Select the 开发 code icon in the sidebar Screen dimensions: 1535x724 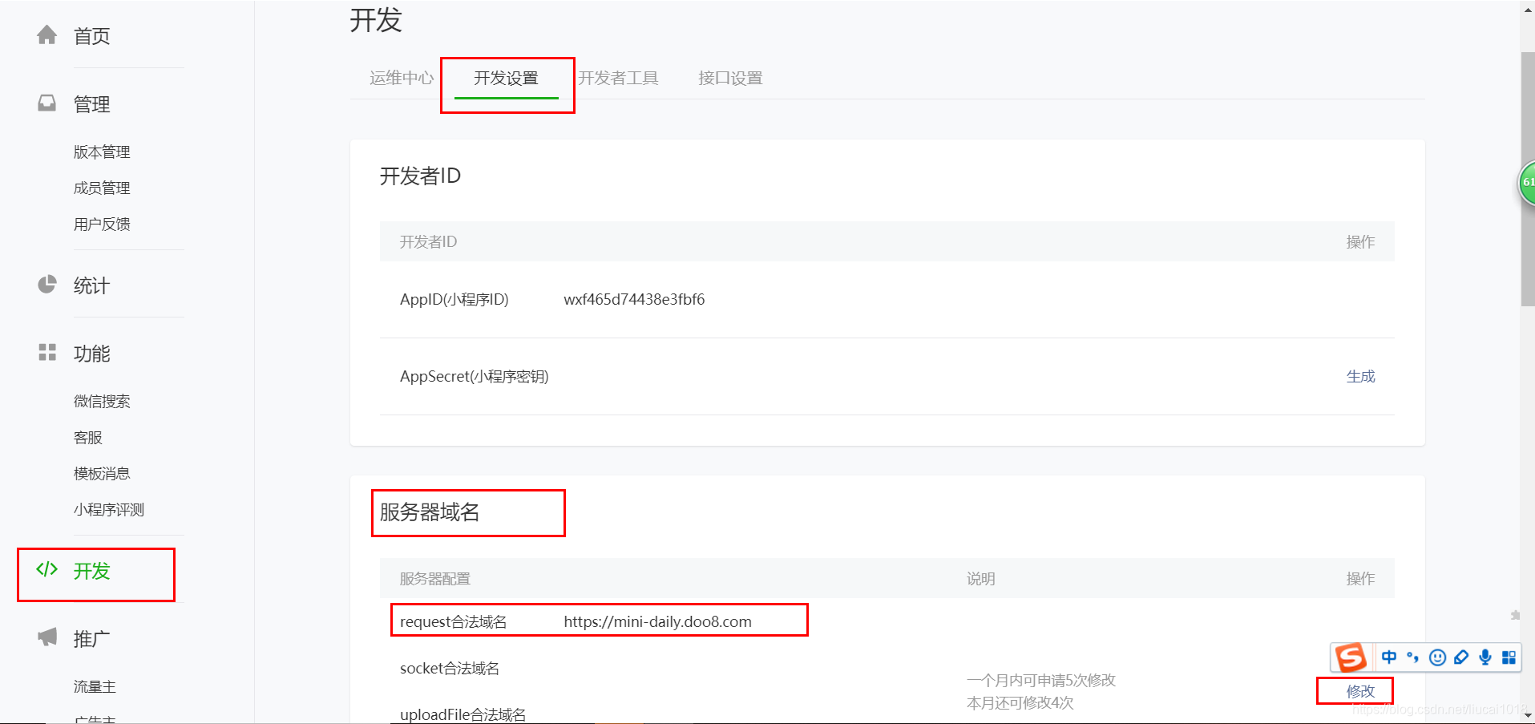[x=46, y=570]
